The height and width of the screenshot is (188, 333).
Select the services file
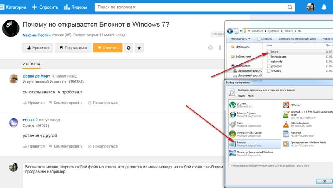click(274, 71)
